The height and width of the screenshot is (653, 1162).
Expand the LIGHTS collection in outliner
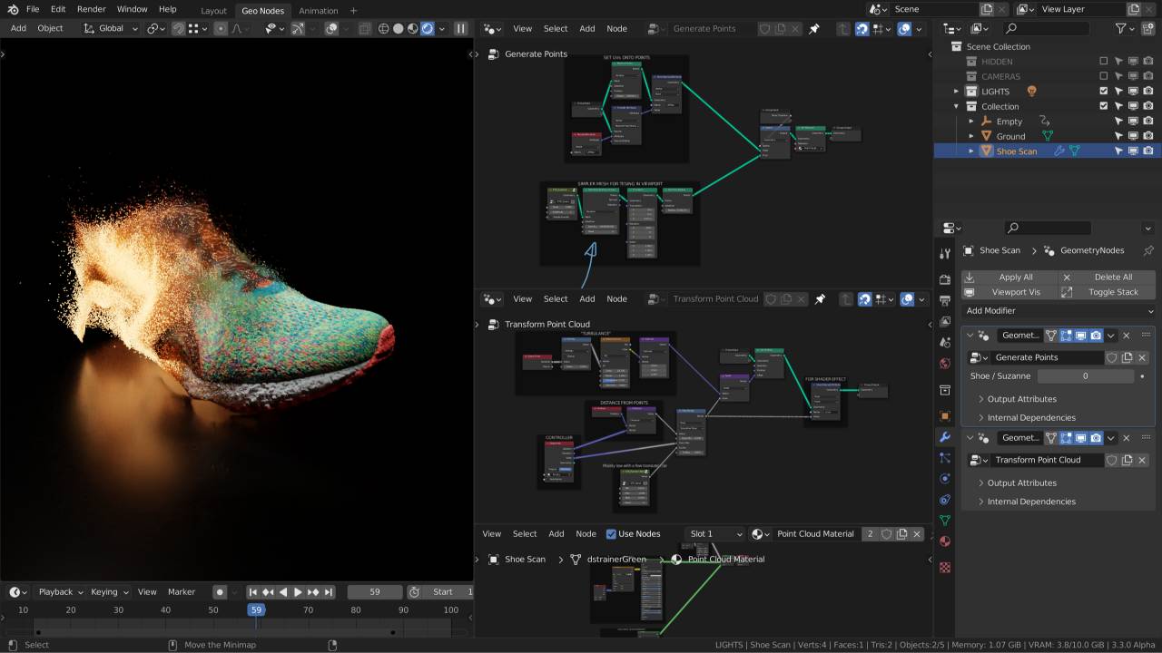(x=956, y=92)
